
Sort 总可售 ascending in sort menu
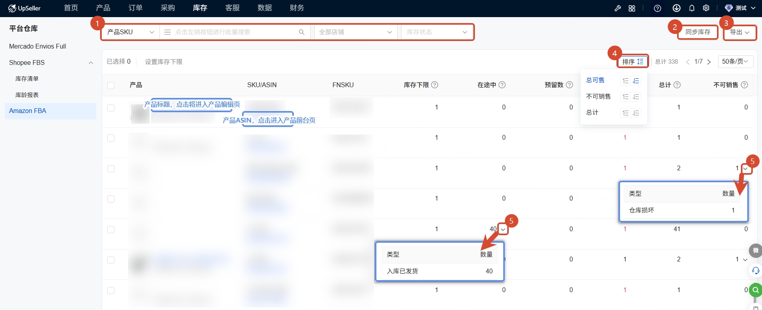(x=626, y=81)
